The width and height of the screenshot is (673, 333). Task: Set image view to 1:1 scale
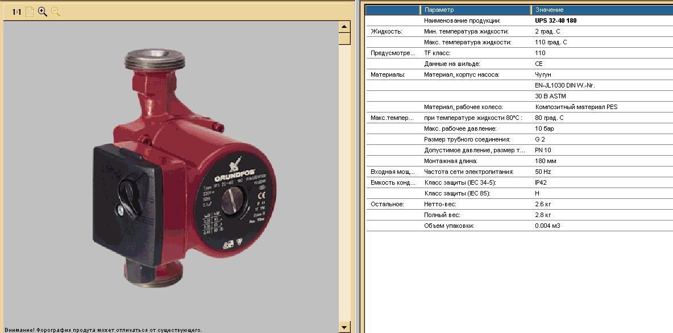point(16,12)
